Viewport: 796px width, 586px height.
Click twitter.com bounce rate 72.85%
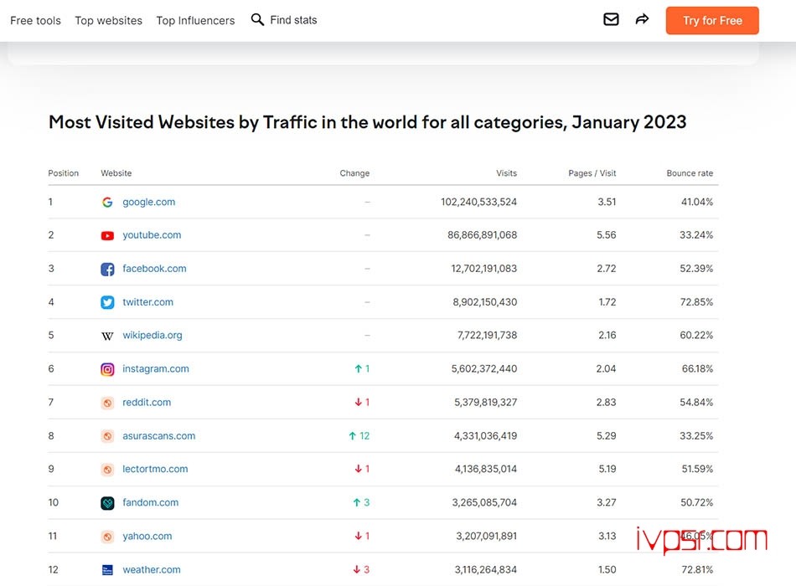(x=696, y=302)
